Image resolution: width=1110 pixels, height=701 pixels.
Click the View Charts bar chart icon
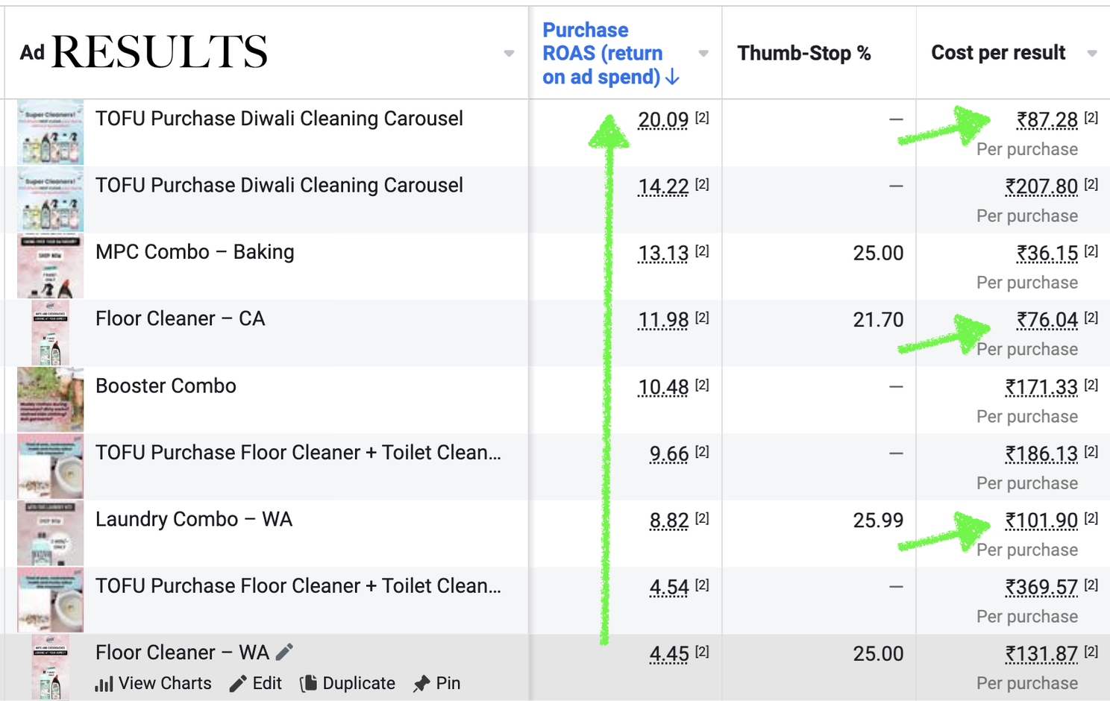pyautogui.click(x=104, y=683)
